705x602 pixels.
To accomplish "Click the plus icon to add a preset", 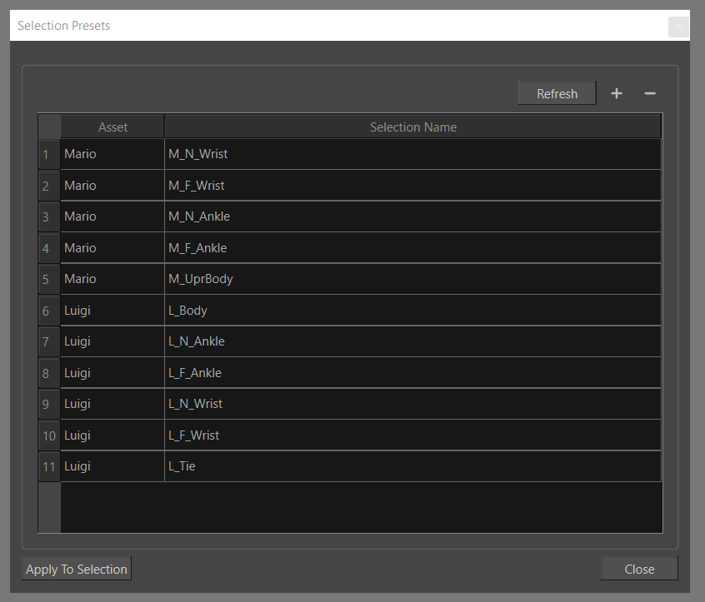I will point(617,93).
